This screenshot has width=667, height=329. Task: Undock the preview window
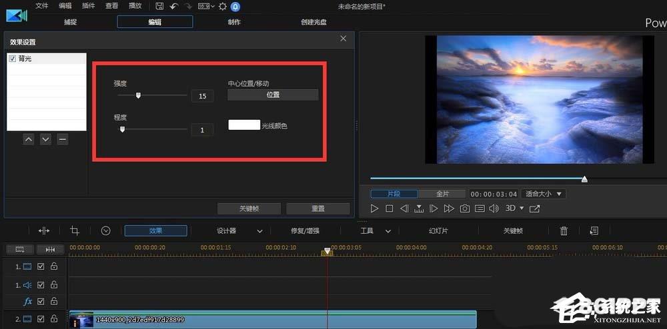coord(535,208)
